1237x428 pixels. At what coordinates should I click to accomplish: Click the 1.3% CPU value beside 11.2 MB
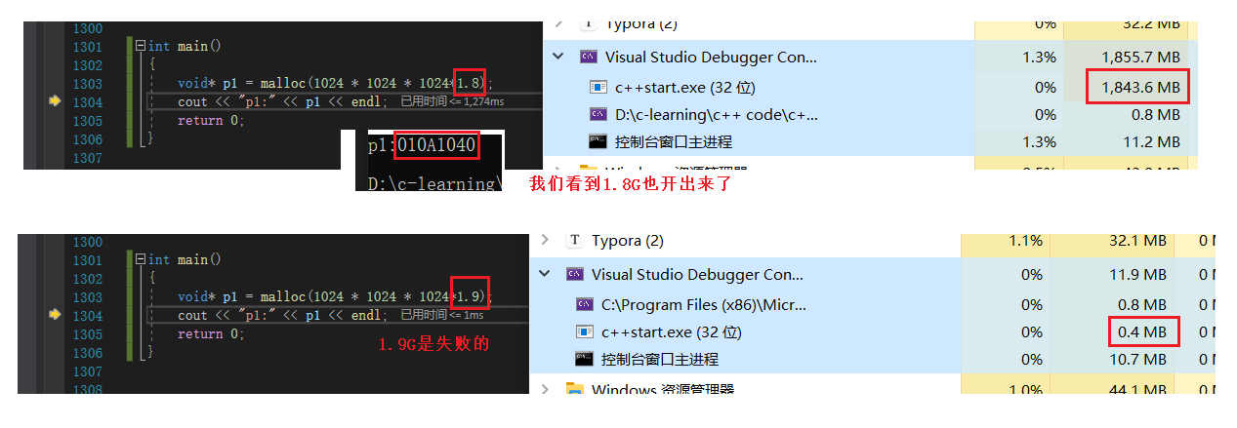[x=1039, y=141]
